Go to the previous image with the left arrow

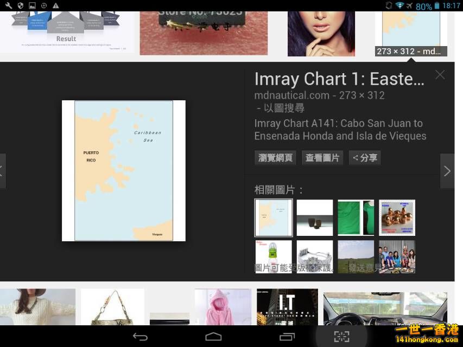point(2,171)
